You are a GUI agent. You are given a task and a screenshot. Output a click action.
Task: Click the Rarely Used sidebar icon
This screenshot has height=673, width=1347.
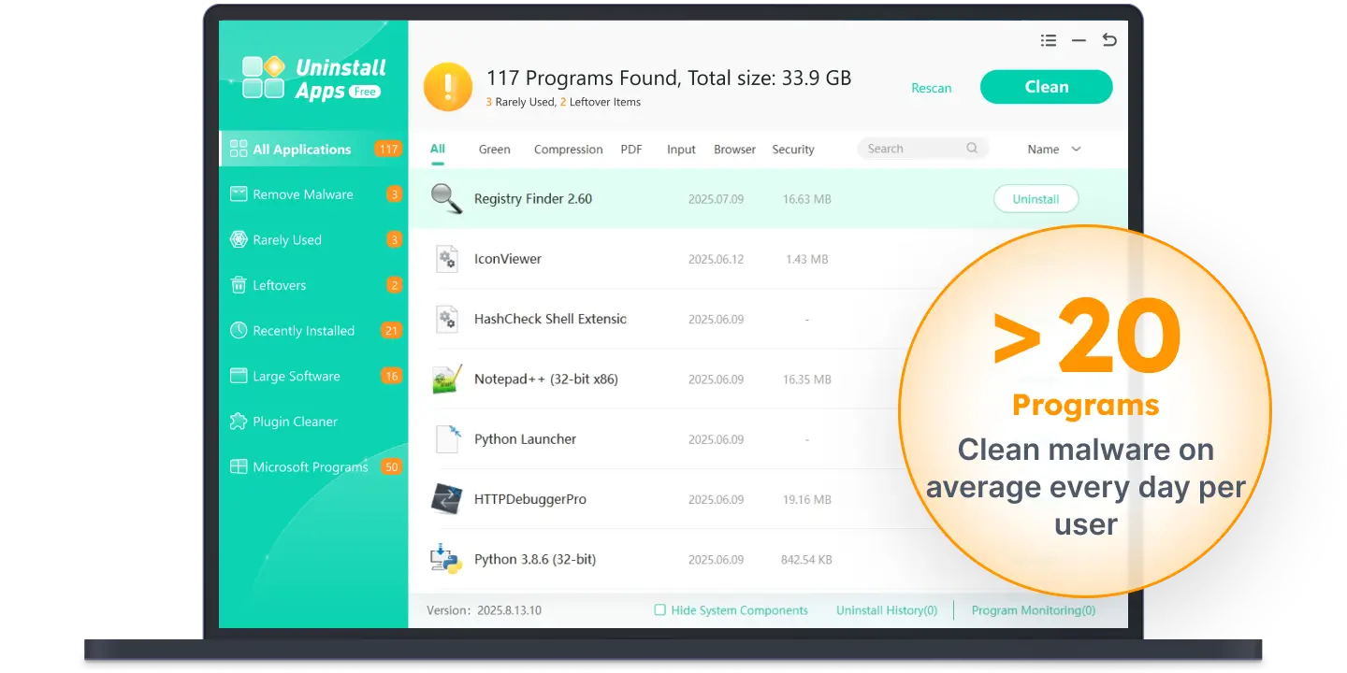pyautogui.click(x=238, y=239)
